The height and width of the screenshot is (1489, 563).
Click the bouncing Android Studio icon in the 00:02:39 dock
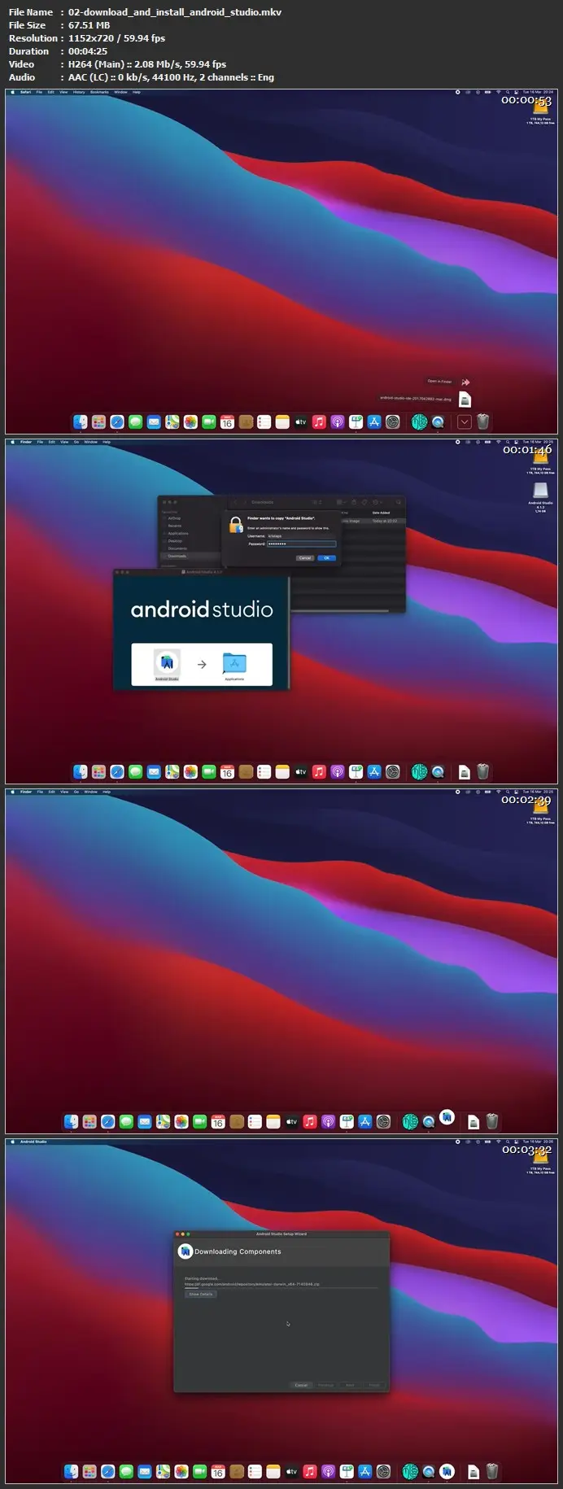coord(447,1116)
